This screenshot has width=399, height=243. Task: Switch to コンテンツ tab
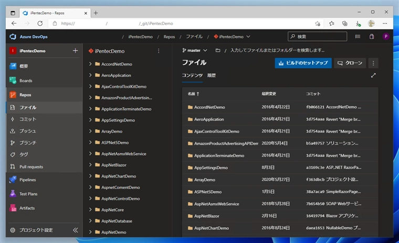pyautogui.click(x=192, y=75)
